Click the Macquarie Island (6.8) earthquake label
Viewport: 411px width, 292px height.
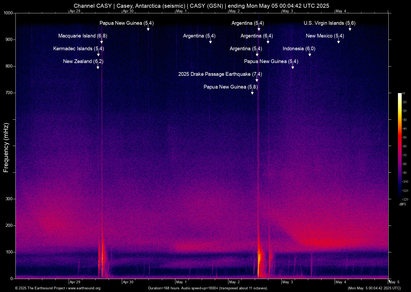[x=83, y=36]
